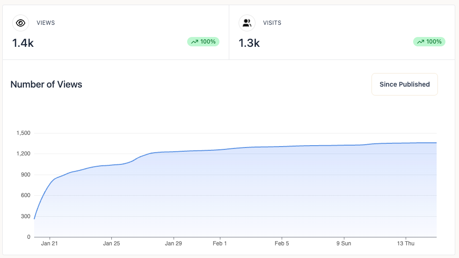Click the Feb 1 x-axis label
459x258 pixels.
[219, 243]
